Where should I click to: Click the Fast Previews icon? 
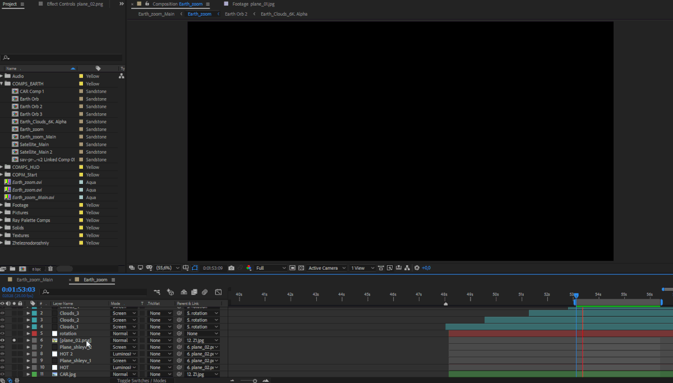[390, 268]
